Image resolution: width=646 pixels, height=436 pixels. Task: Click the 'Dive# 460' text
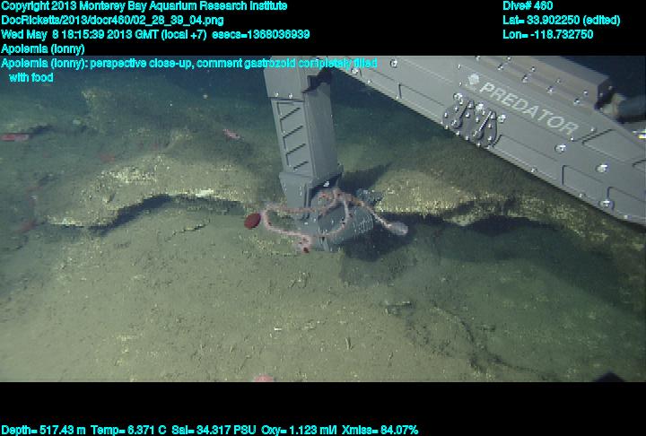(x=528, y=6)
